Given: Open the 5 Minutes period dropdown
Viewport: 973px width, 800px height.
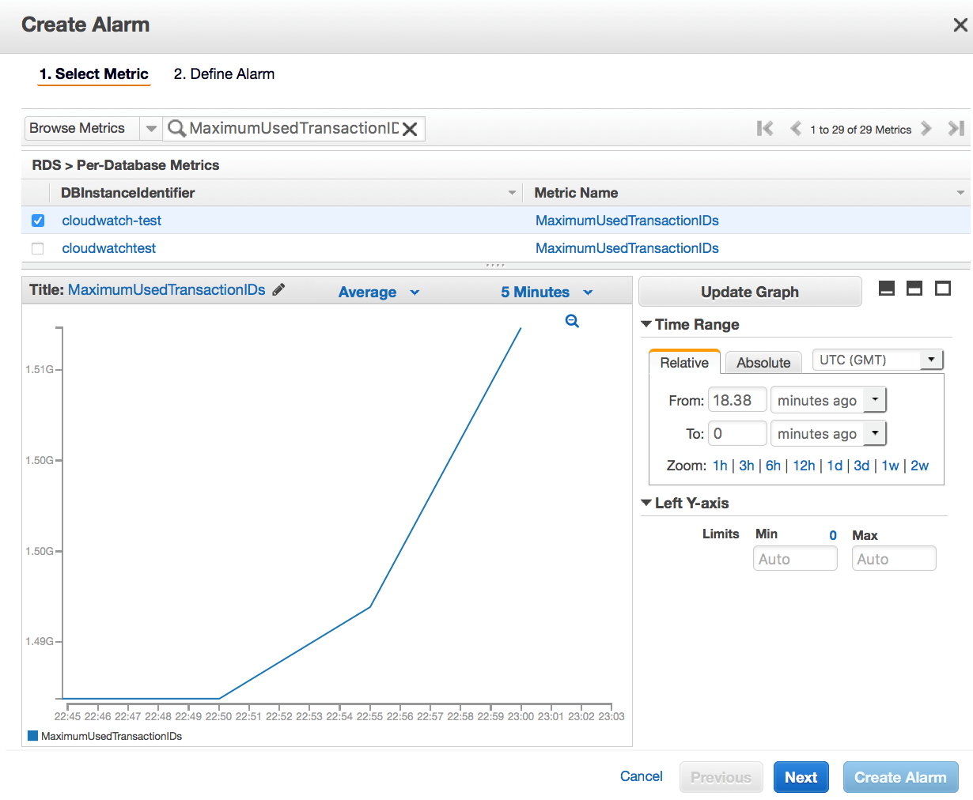Looking at the screenshot, I should (547, 292).
